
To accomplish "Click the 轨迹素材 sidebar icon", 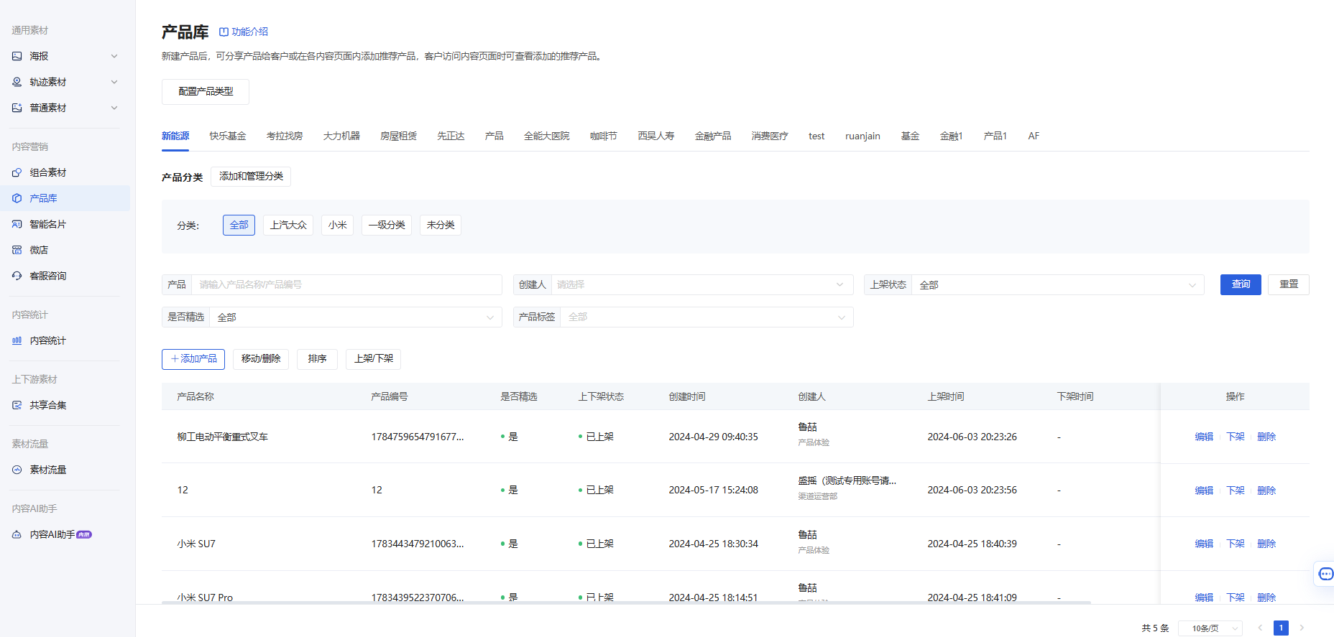I will pyautogui.click(x=17, y=82).
